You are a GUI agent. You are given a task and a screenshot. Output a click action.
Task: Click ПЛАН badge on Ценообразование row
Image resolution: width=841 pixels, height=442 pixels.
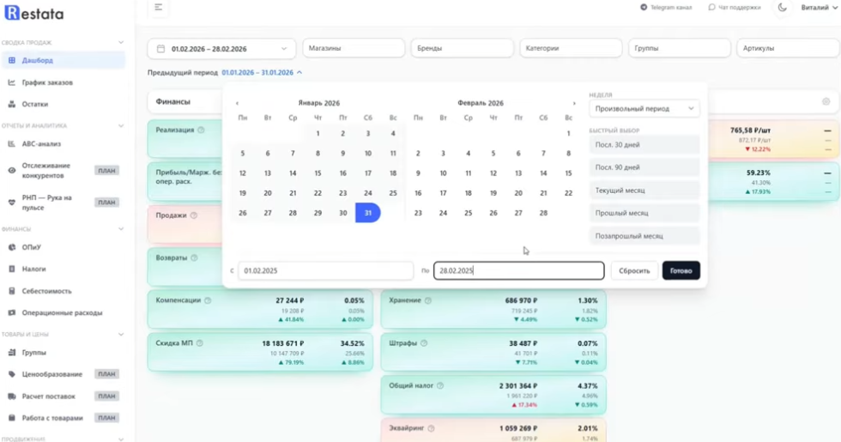click(106, 374)
